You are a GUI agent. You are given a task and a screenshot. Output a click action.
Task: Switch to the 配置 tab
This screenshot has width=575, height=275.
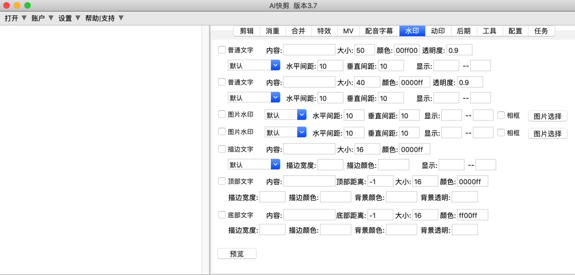515,31
